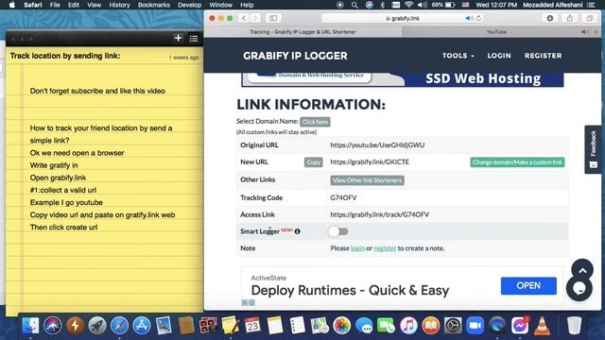Open the Trash in the Dock
Image resolution: width=605 pixels, height=340 pixels.
click(574, 326)
